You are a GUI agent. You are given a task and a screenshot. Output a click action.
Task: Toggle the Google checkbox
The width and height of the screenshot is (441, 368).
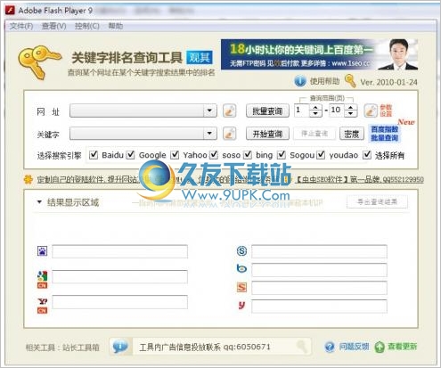[x=131, y=155]
